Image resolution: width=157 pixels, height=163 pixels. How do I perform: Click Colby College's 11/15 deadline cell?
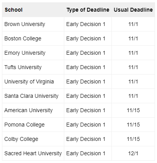[x=133, y=139]
